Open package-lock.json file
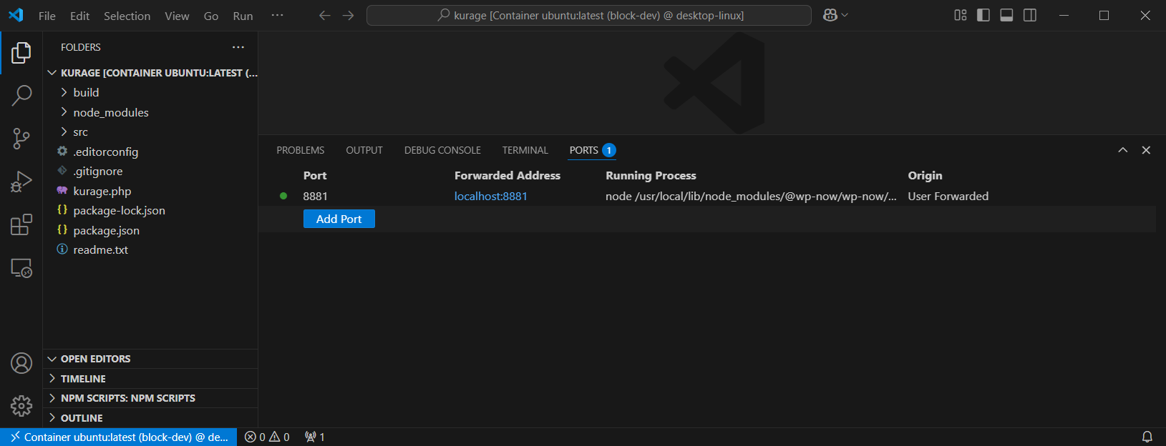The height and width of the screenshot is (446, 1166). coord(150,210)
